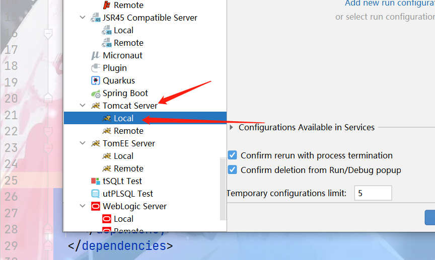
Task: Expand Configurations Available in Services section
Action: (x=231, y=127)
